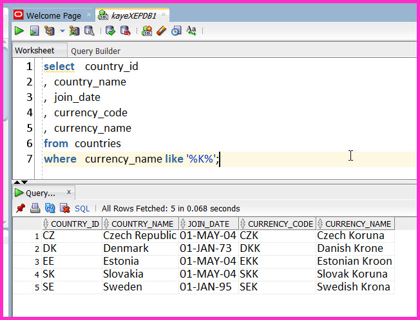Screen dimensions: 420x320
Task: Select the Query Result tab
Action: [x=40, y=193]
